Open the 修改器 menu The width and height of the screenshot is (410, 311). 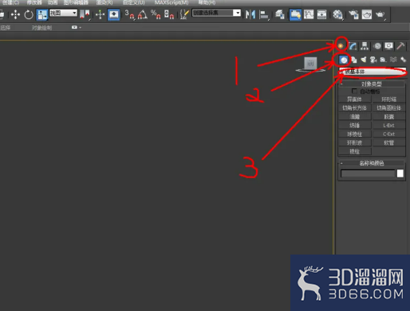pos(34,2)
